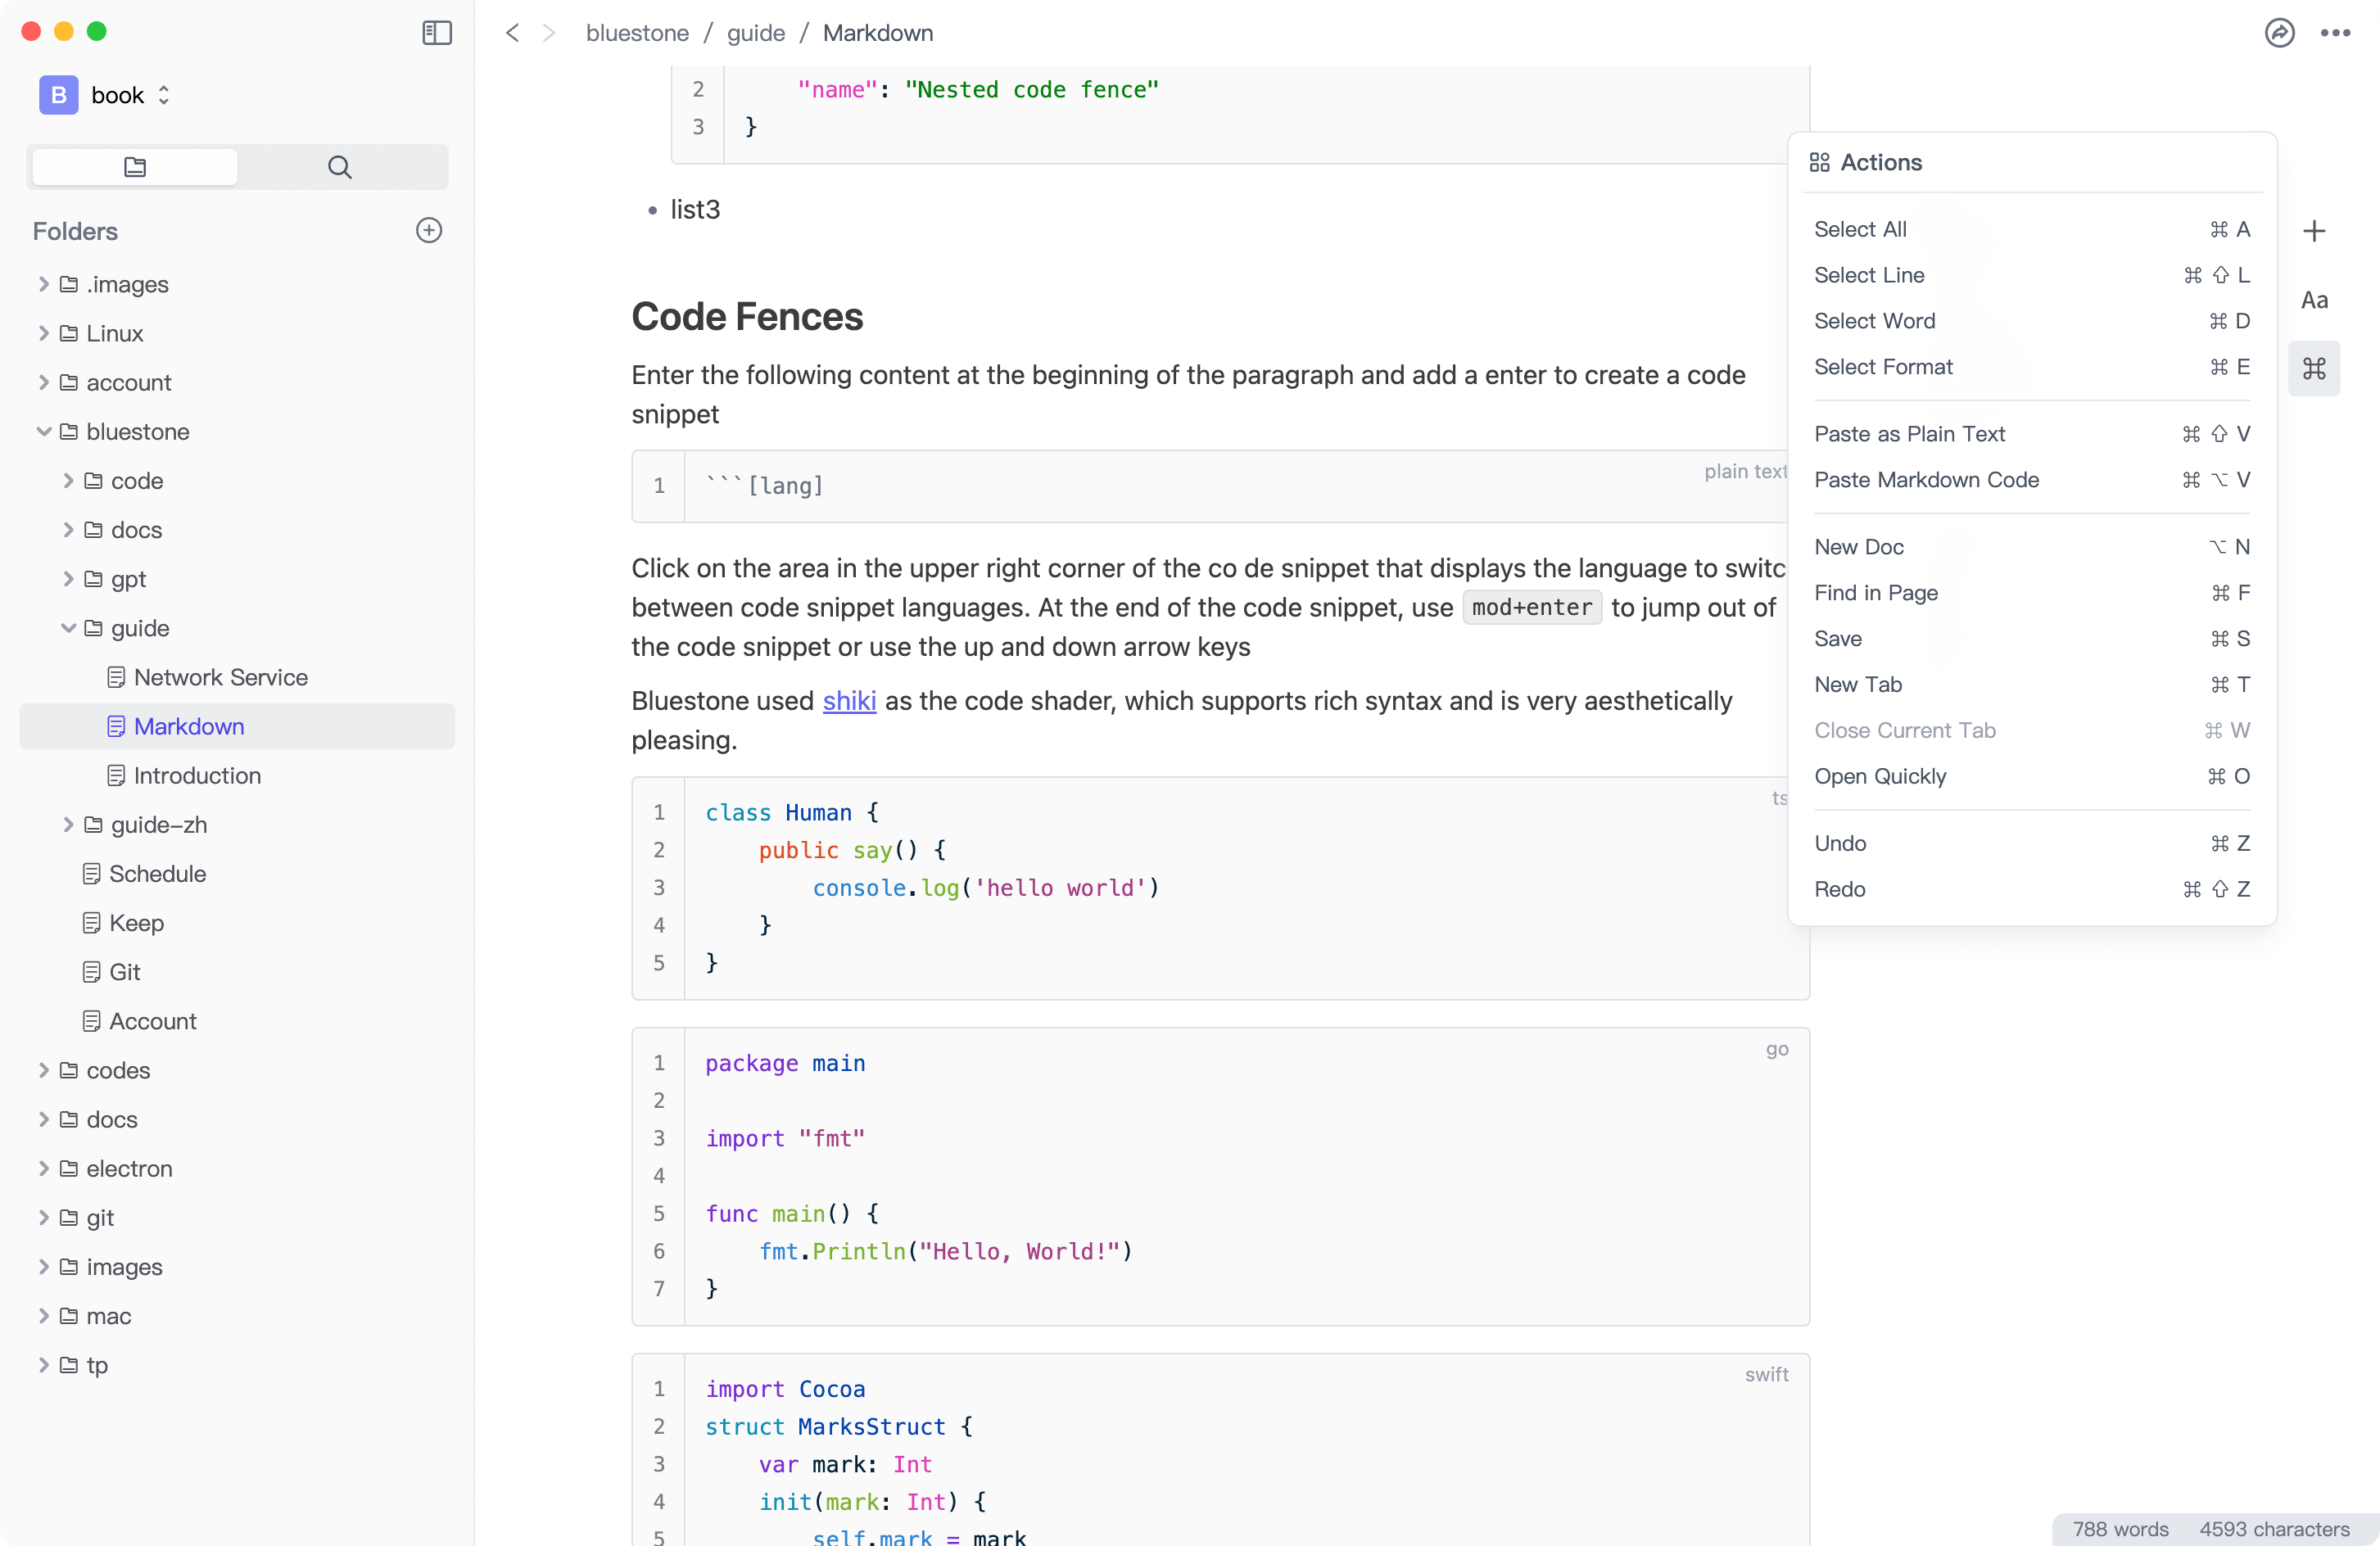Image resolution: width=2380 pixels, height=1546 pixels.
Task: Click the command actions icon
Action: [2314, 369]
